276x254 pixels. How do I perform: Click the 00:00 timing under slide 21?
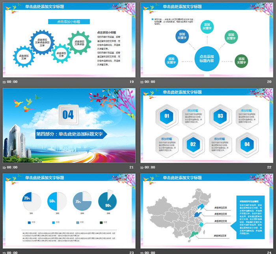[x=12, y=167]
